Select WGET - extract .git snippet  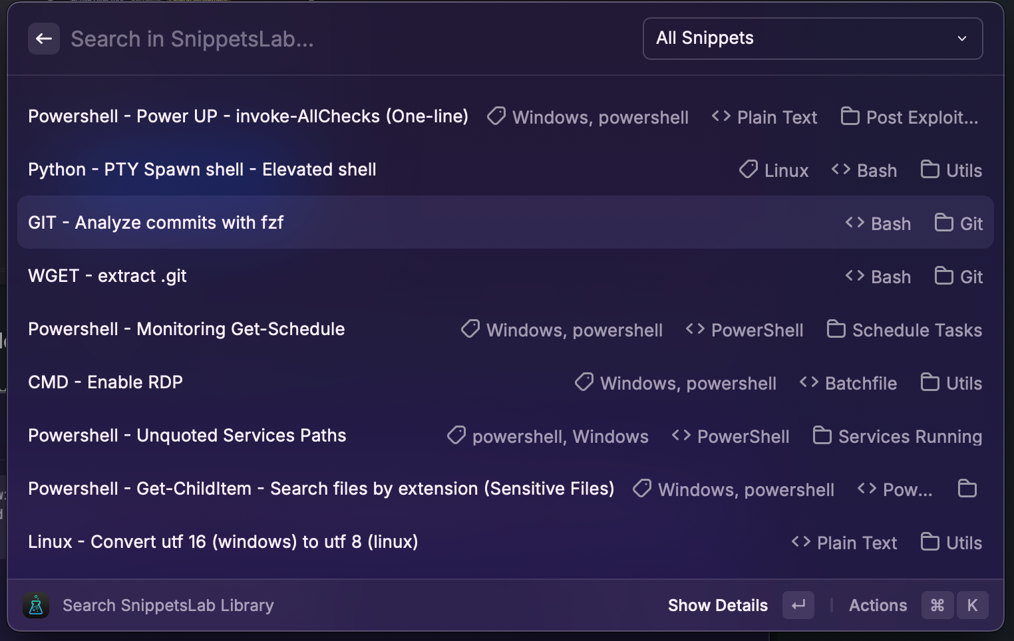(107, 276)
